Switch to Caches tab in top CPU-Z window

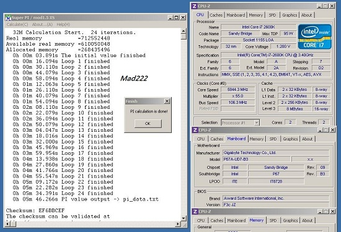point(216,15)
